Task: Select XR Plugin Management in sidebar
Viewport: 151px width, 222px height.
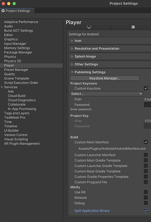Action: pos(22,144)
